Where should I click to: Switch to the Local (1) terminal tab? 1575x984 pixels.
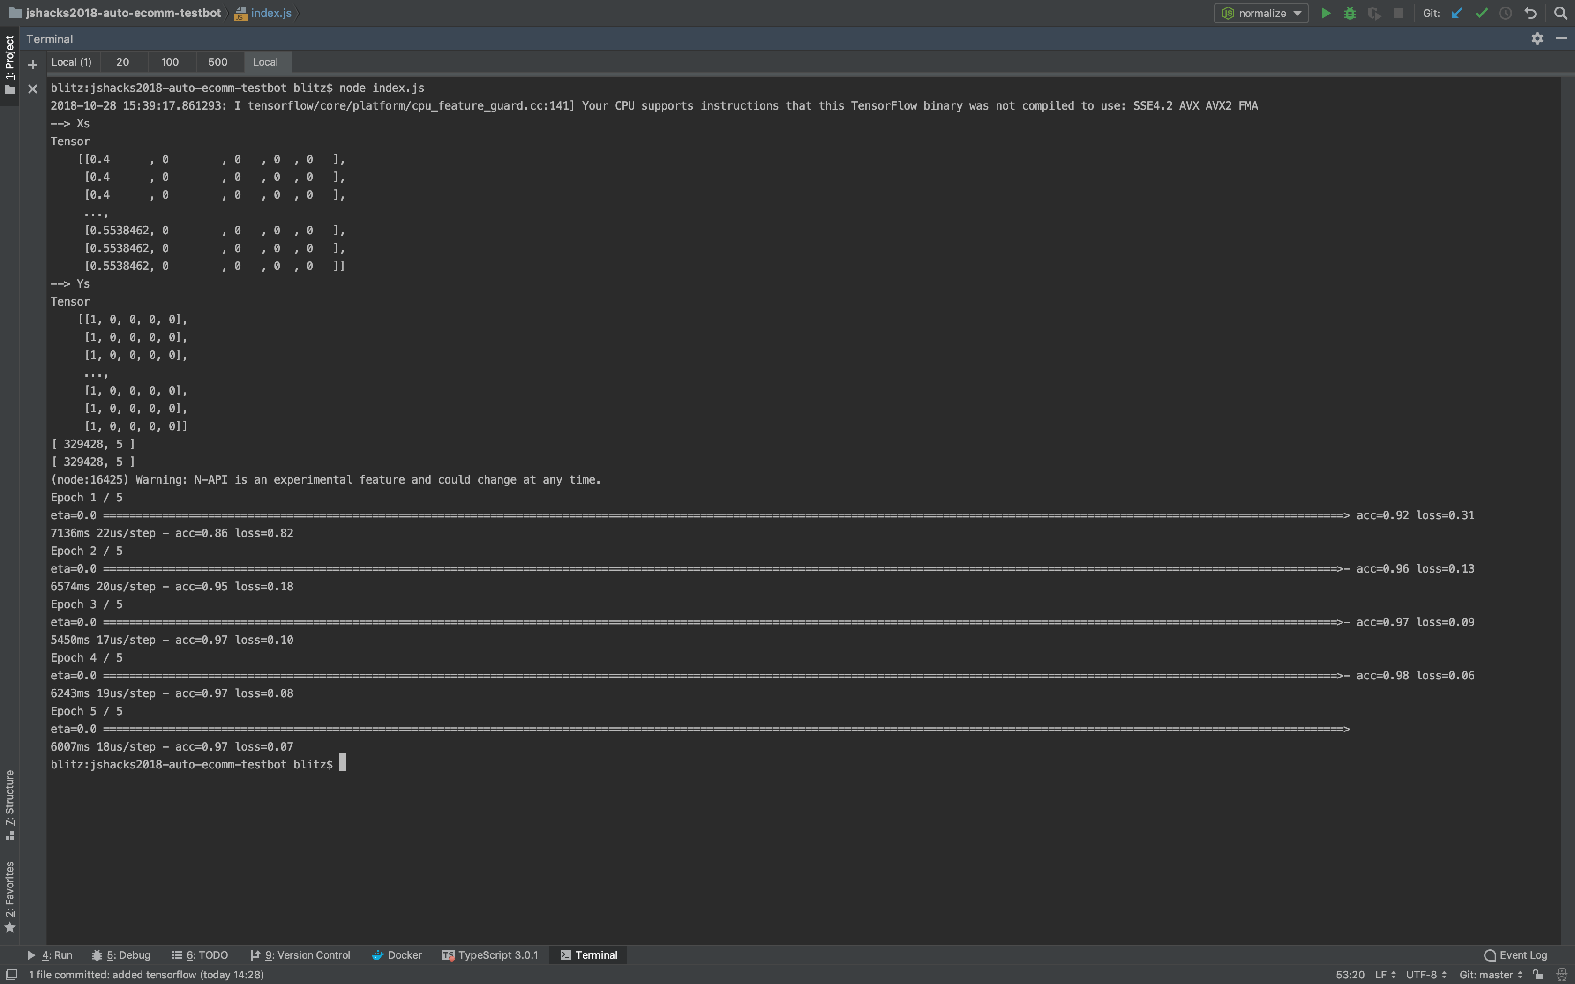point(71,62)
